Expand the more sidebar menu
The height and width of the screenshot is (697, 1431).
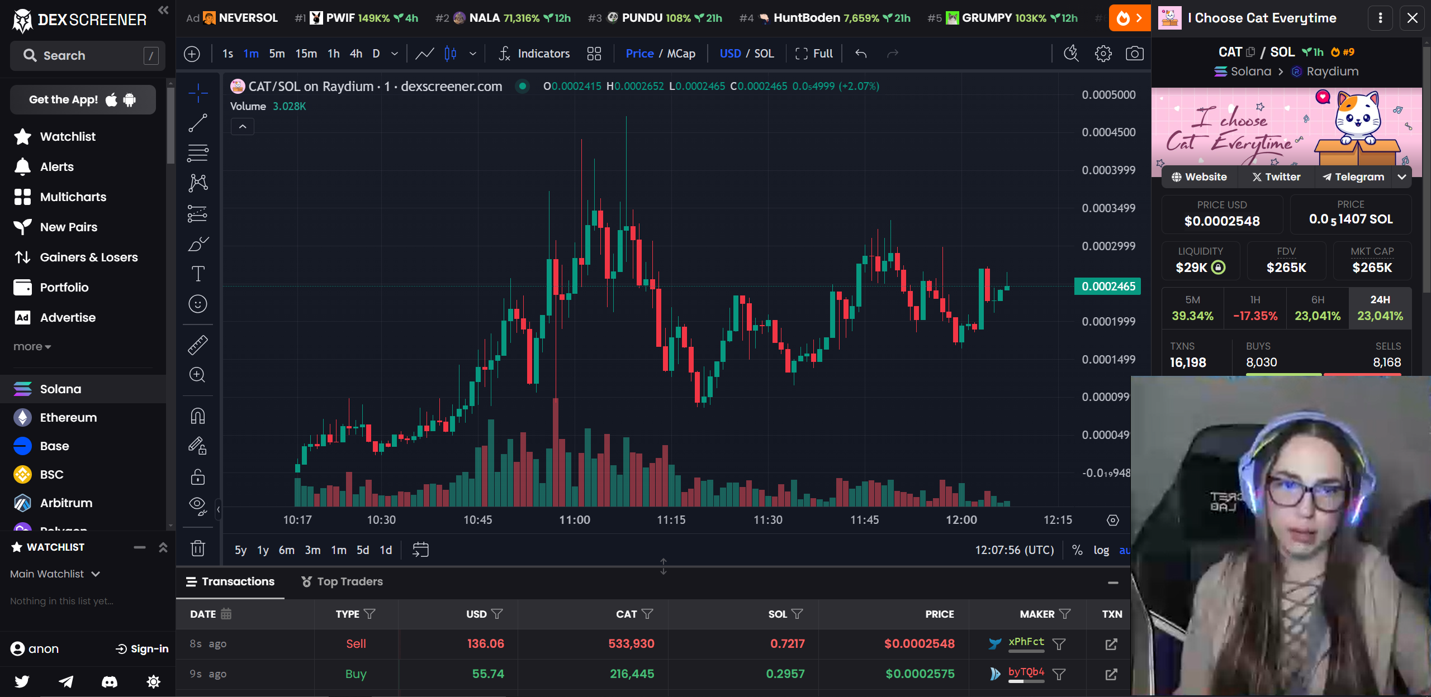pyautogui.click(x=32, y=347)
